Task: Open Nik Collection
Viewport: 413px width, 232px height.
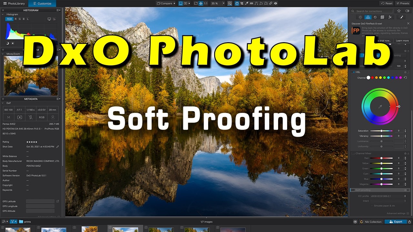Action: click(x=371, y=222)
